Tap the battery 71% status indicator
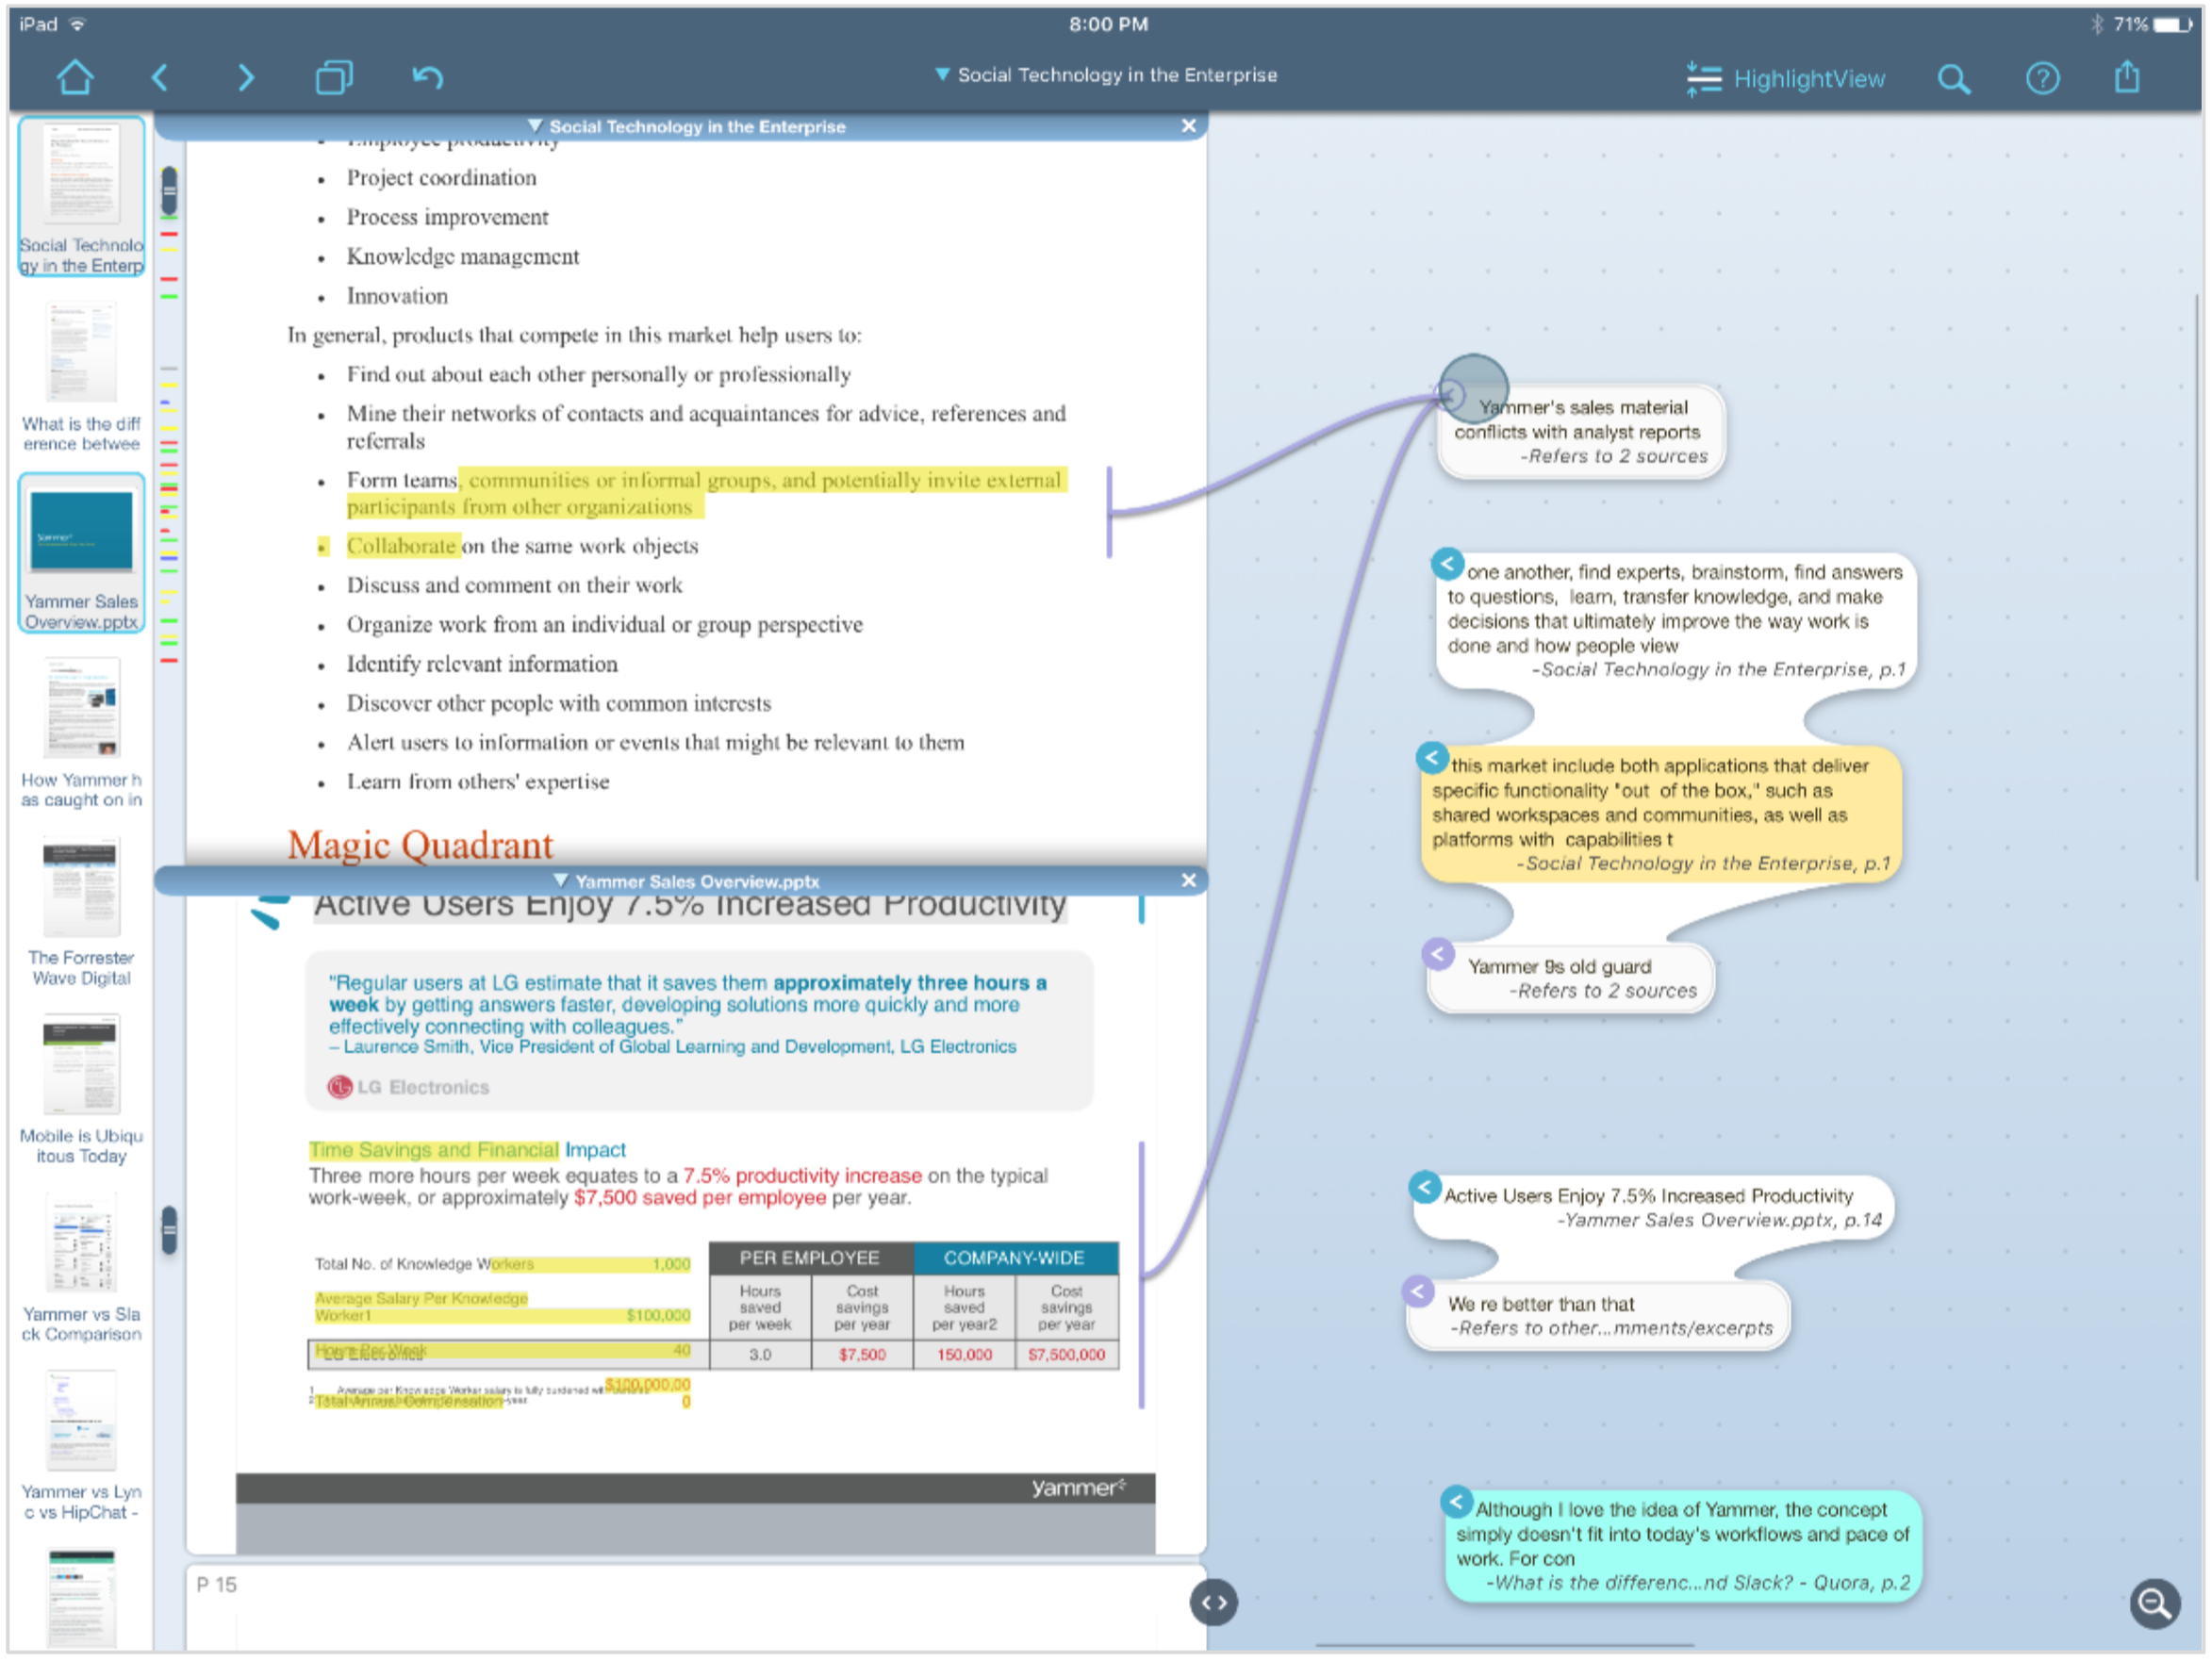Viewport: 2212px width, 1661px height. coord(2151,24)
